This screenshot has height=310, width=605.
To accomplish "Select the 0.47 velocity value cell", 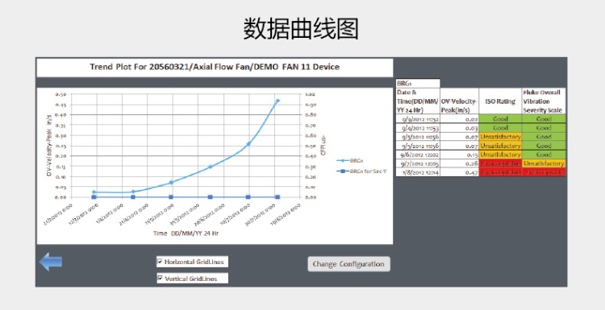I will (460, 172).
